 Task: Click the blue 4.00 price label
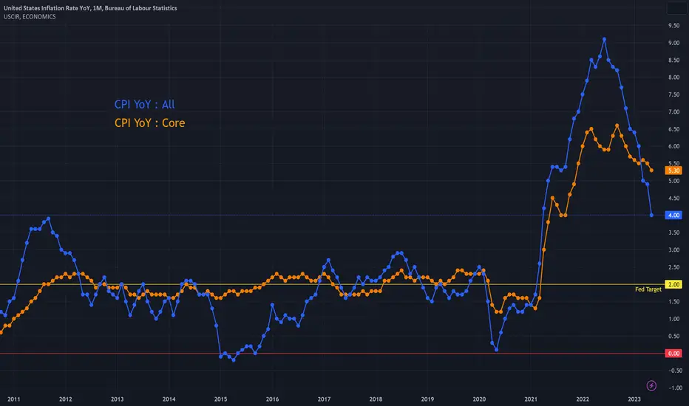[x=673, y=215]
